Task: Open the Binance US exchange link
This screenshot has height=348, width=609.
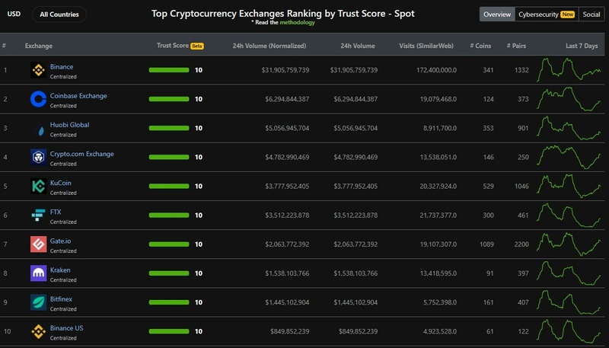Action: [x=66, y=327]
